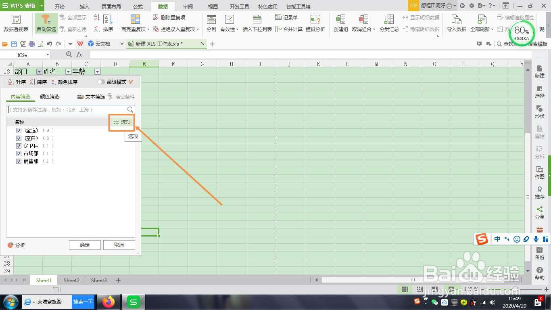Click the save disk icon in quick toolbar
The height and width of the screenshot is (310, 551).
(x=14, y=44)
